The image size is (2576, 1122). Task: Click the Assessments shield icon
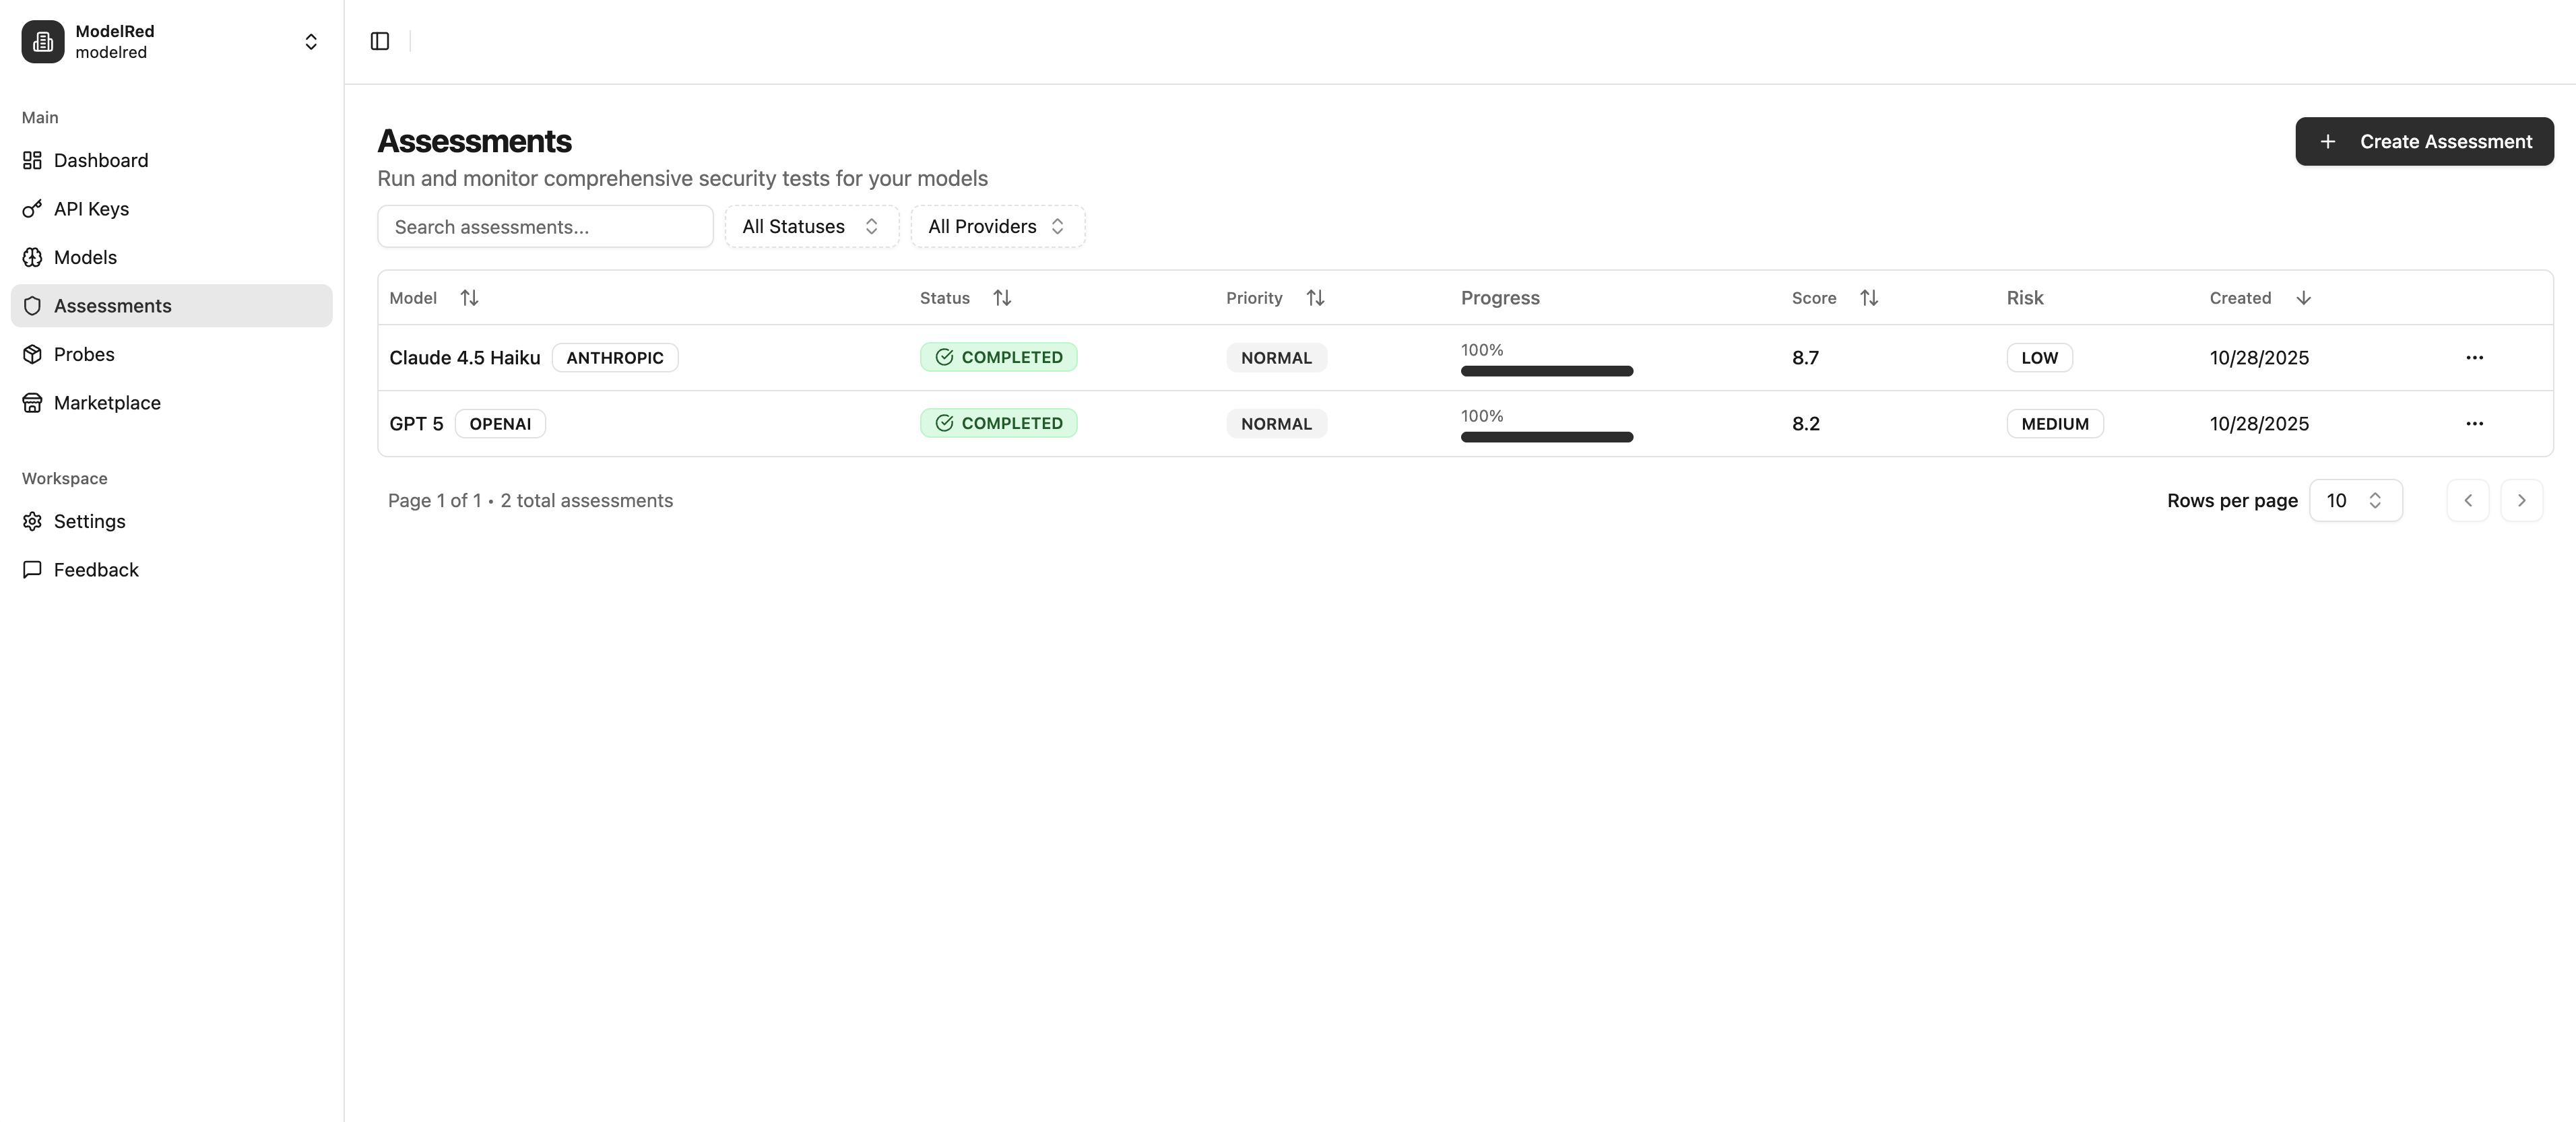32,306
